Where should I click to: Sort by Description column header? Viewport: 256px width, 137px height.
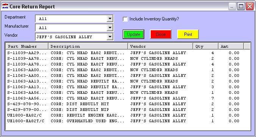tap(88, 46)
